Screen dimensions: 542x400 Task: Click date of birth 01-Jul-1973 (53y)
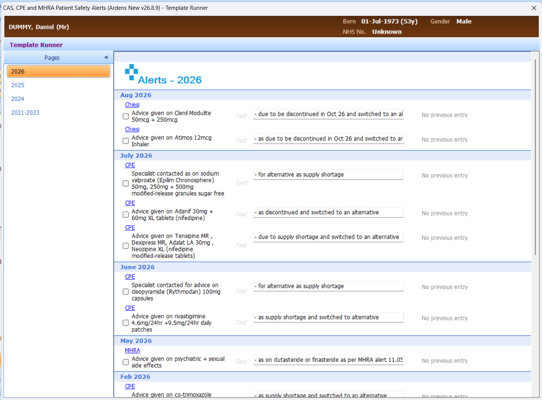389,22
